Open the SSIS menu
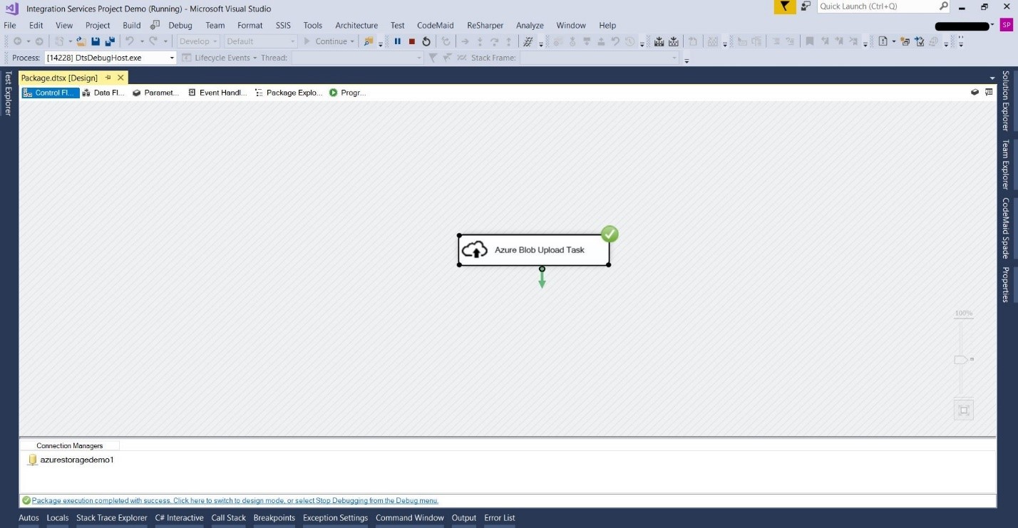Viewport: 1018px width, 528px height. click(283, 25)
